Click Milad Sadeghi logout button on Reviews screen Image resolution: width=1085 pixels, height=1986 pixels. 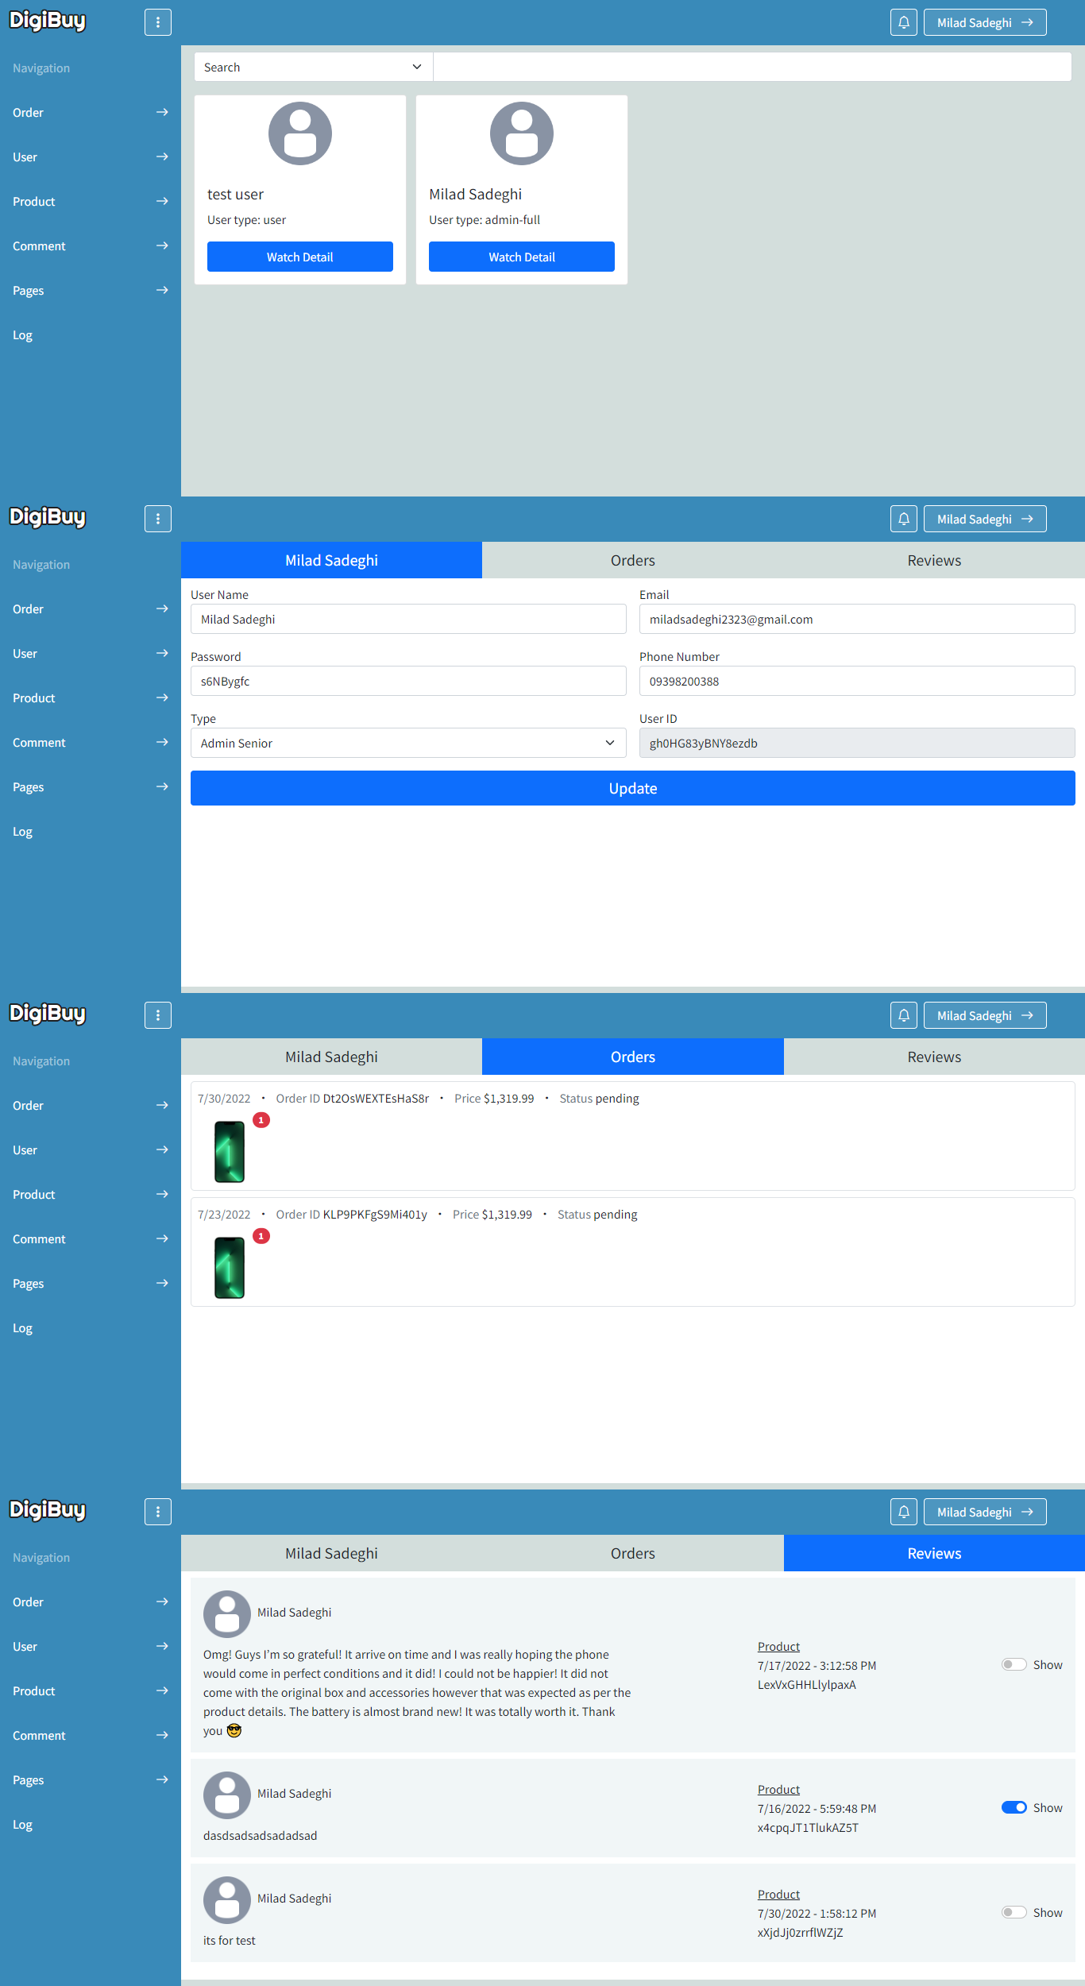[x=985, y=1512]
